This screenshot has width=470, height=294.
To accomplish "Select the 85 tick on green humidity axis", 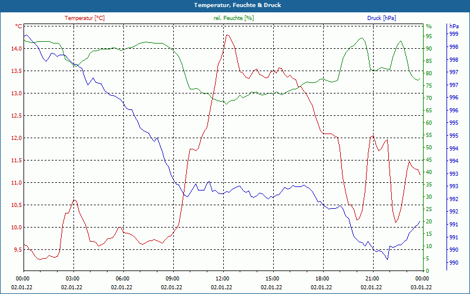I will (429, 61).
